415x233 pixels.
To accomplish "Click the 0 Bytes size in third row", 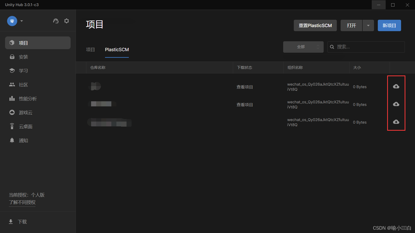I will 360,122.
